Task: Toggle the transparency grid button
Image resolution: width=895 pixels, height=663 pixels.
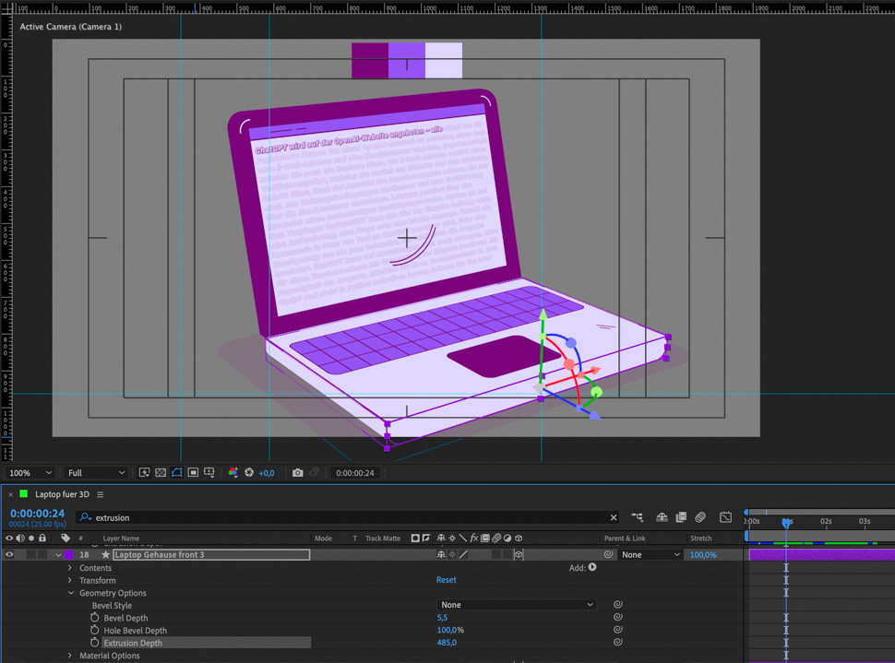Action: click(161, 473)
